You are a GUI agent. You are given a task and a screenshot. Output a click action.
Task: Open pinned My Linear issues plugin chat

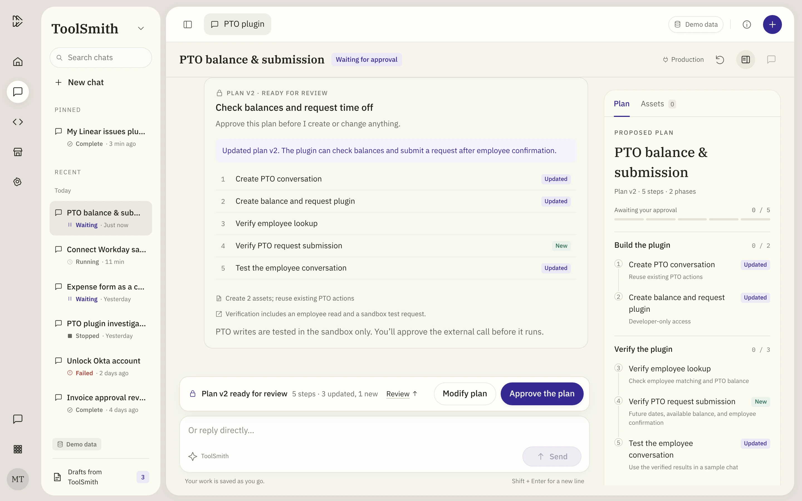(x=101, y=137)
